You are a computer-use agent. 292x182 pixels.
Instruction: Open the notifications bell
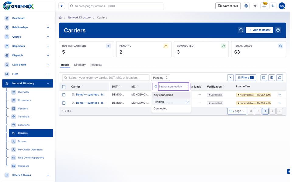[x=264, y=6]
